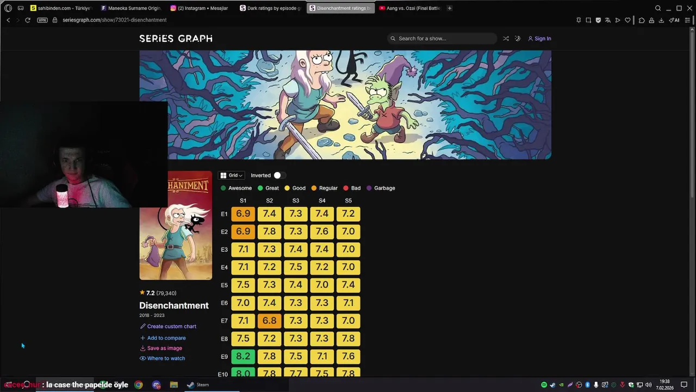Switch to Dark ratings by episode tab
The width and height of the screenshot is (696, 392).
[271, 8]
